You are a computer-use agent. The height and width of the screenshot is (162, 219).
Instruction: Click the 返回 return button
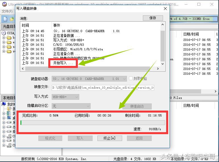coord(139,138)
